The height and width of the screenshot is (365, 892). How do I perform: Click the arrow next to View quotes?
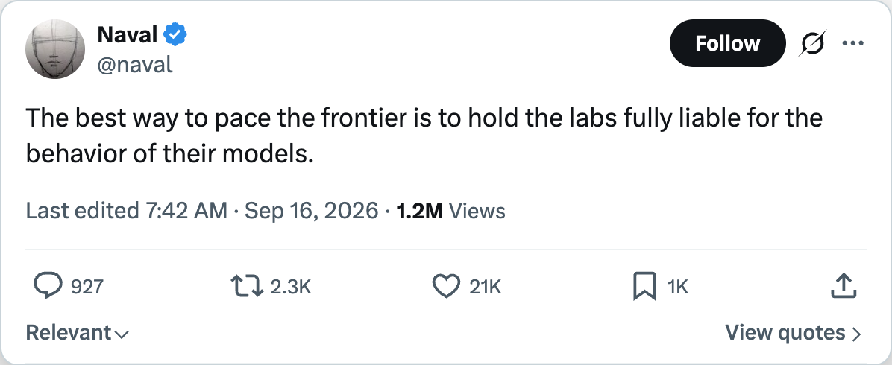point(856,334)
